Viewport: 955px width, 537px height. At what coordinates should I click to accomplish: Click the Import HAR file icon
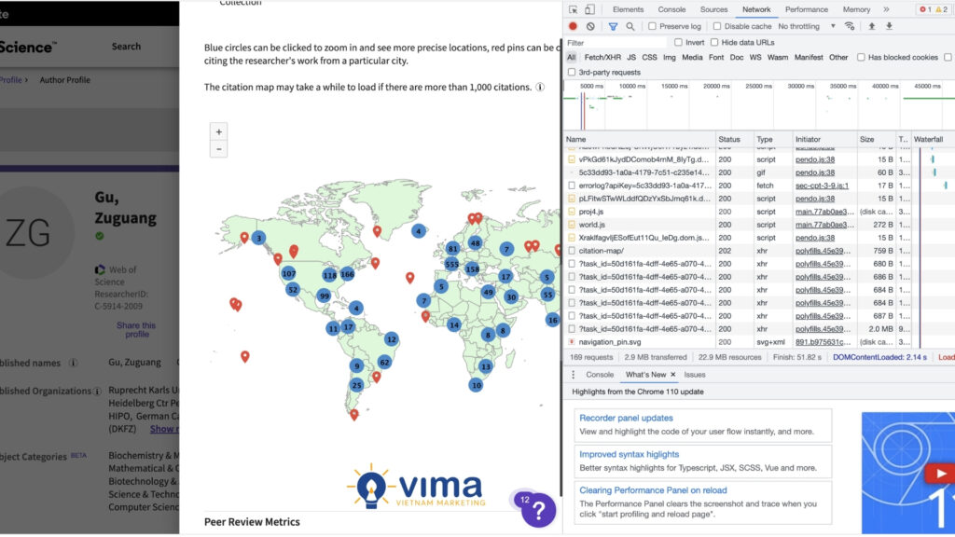872,26
